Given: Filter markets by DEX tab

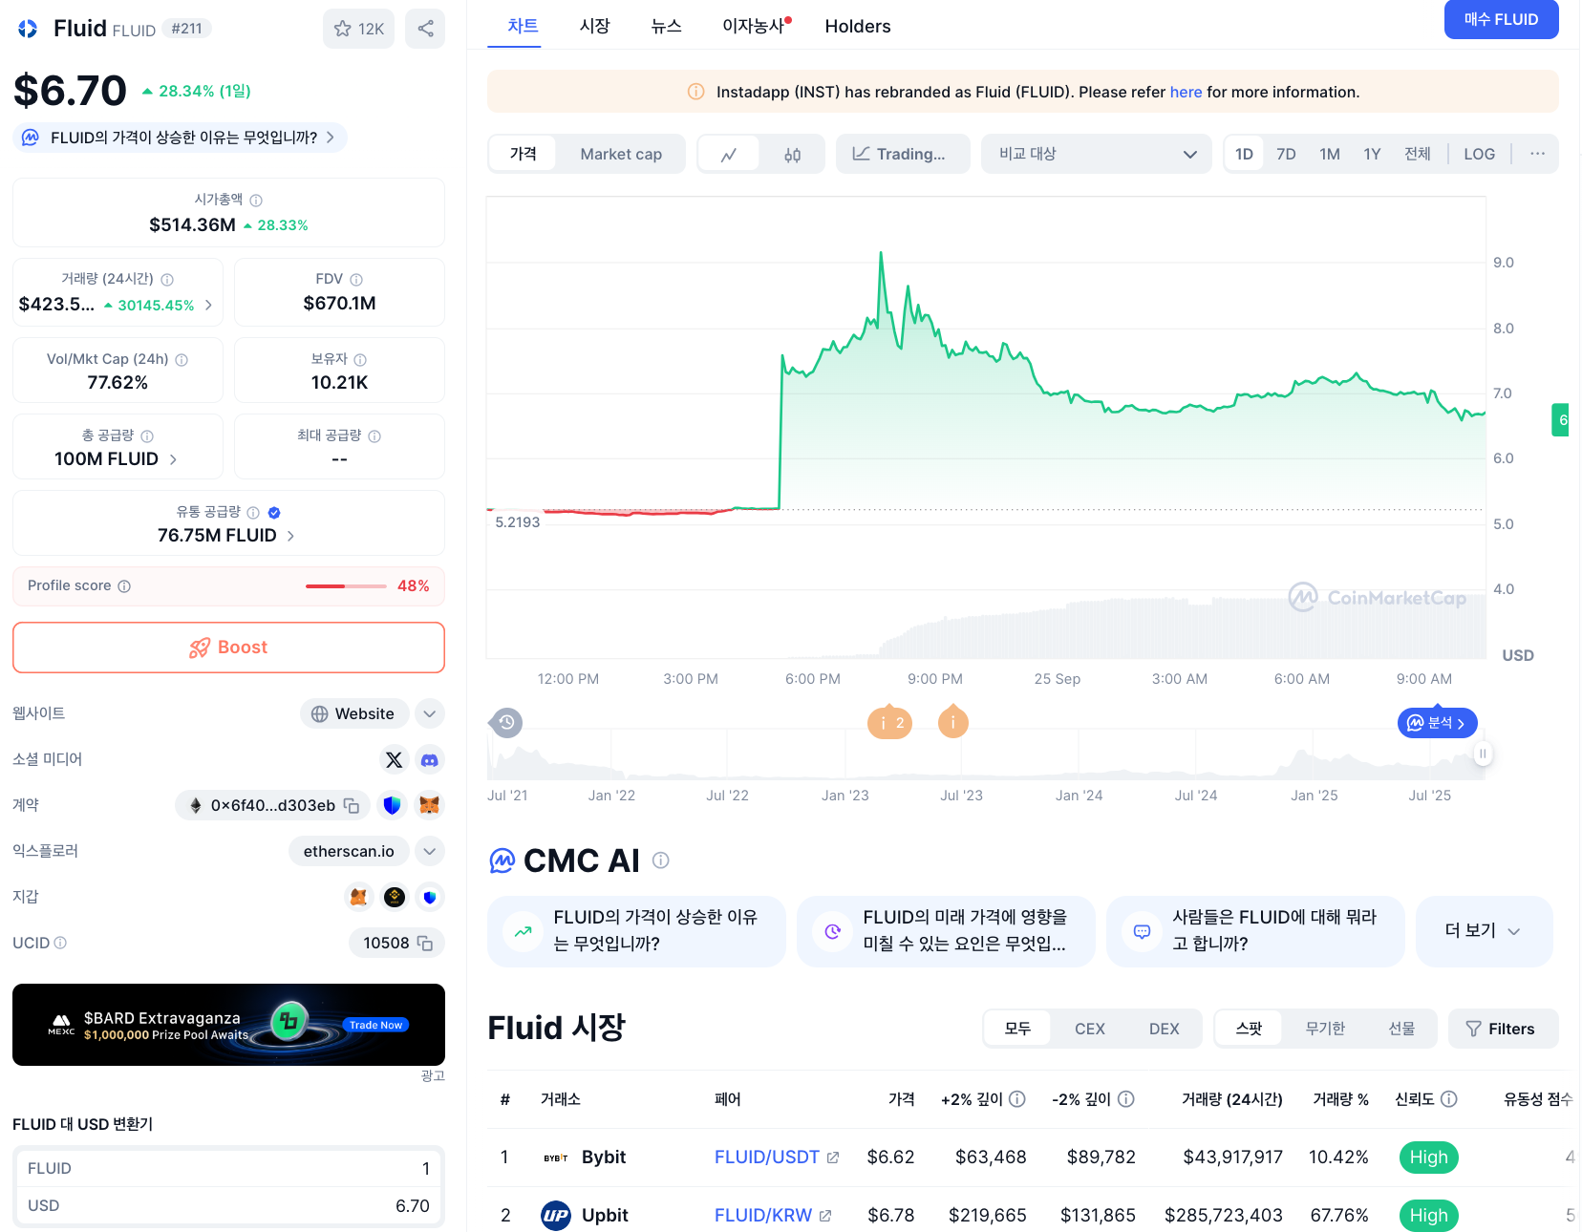Looking at the screenshot, I should coord(1164,1029).
